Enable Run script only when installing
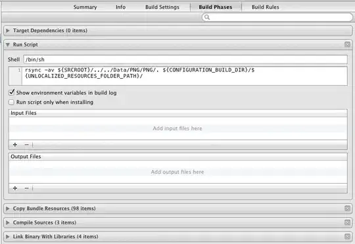Screen dimensions: 355x244 coord(11,102)
